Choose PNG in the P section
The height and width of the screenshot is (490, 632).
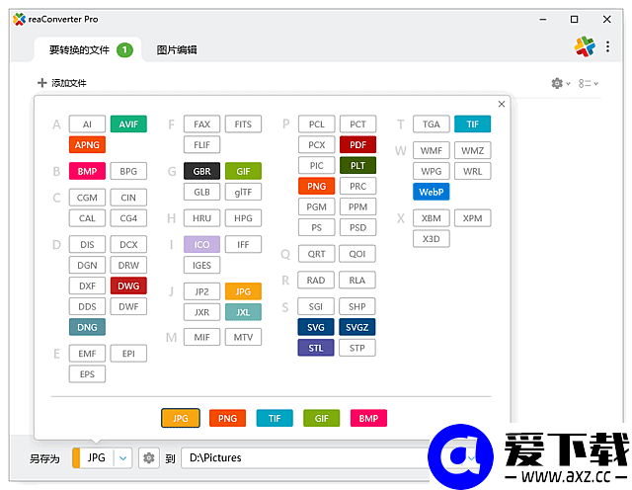pos(317,186)
